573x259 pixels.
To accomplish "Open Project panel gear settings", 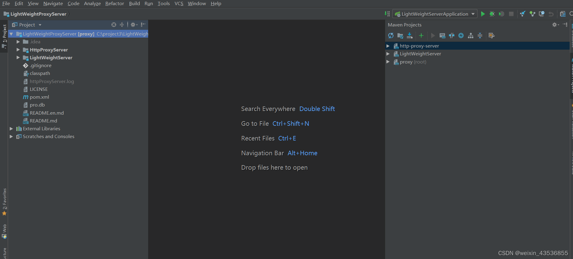I will [x=134, y=25].
